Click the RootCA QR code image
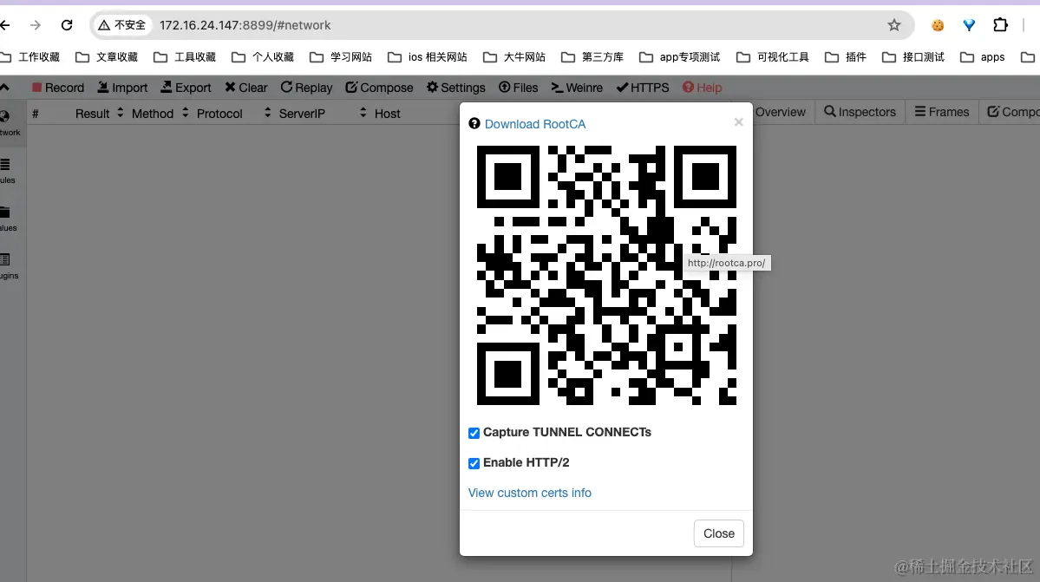Viewport: 1040px width, 582px height. [606, 275]
